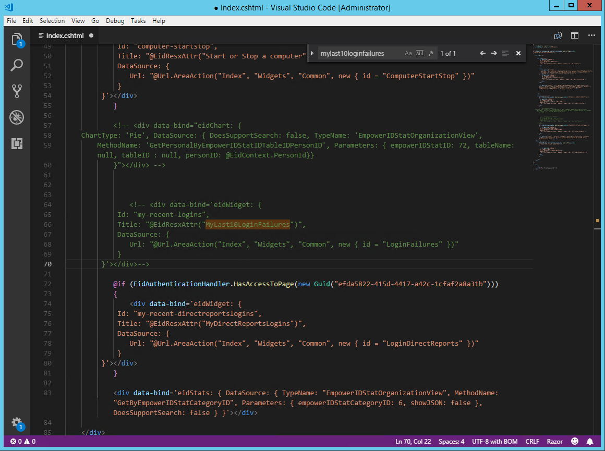Enable Match Whole Word option
605x451 pixels.
420,53
